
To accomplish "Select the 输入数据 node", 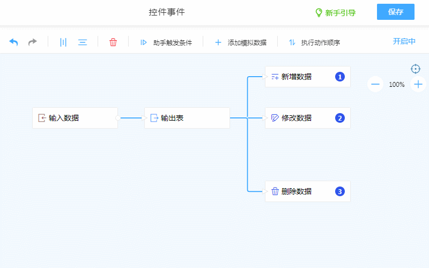I will [75, 118].
